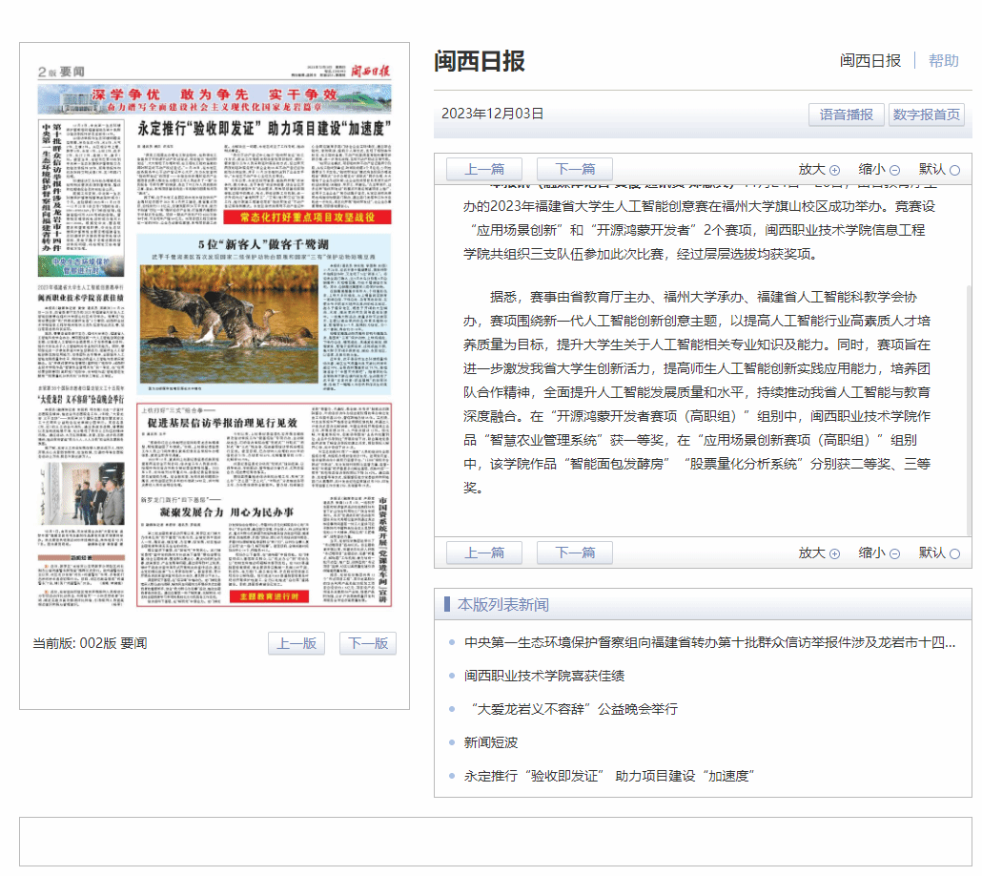Go to previous article with the upper 上一篇 button

tap(483, 169)
